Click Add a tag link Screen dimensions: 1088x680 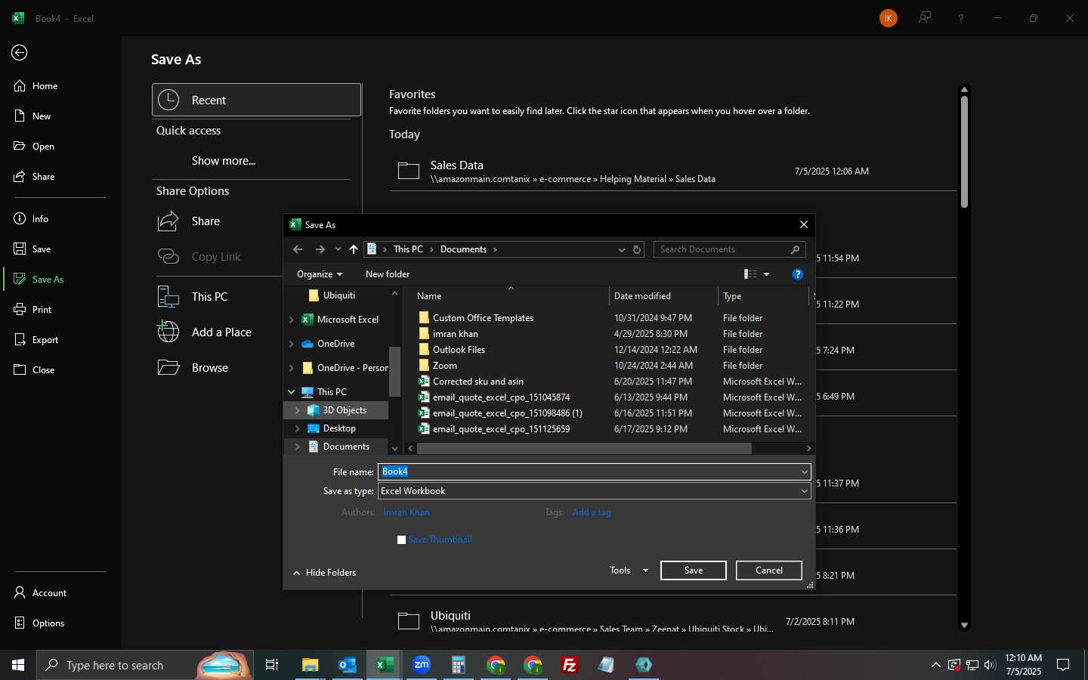(592, 512)
